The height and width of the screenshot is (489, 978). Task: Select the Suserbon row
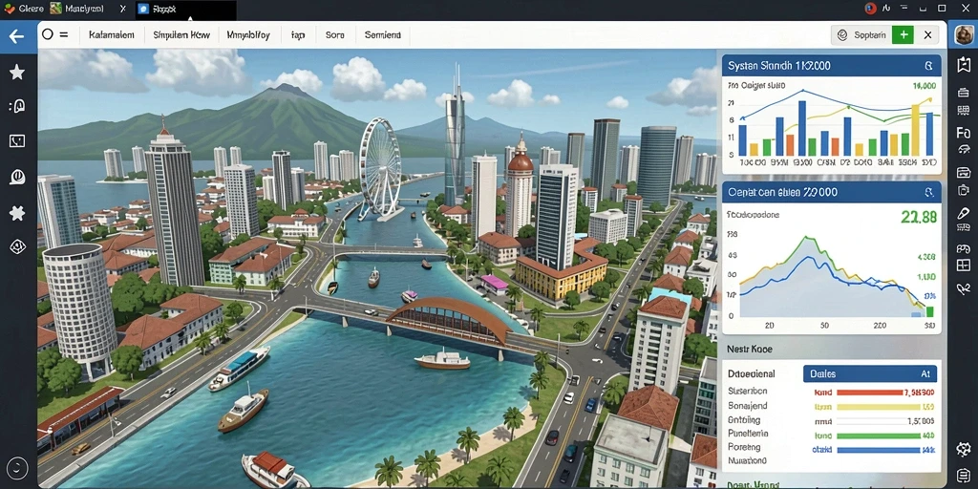coord(832,392)
